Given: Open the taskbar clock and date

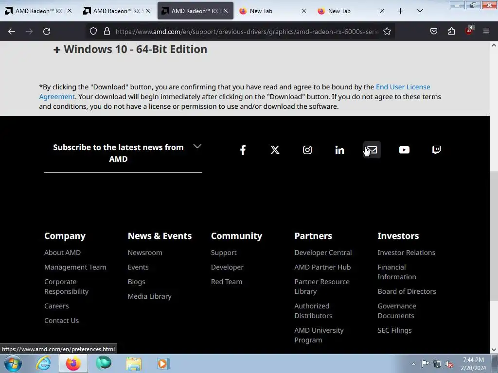Looking at the screenshot, I should click(x=473, y=364).
